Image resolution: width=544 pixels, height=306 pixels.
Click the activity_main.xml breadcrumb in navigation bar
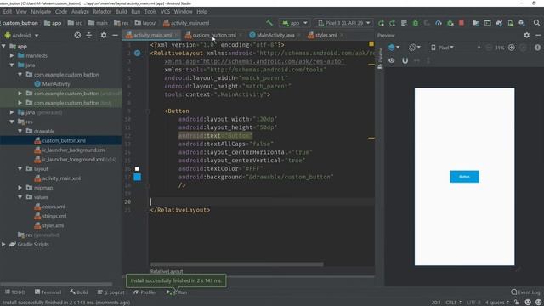186,23
